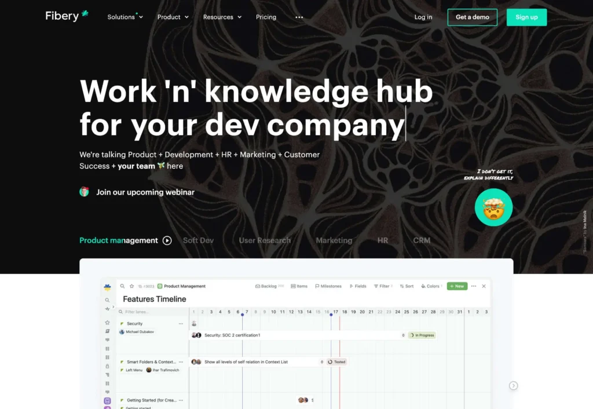This screenshot has width=593, height=409.
Task: Switch to the User Research tab
Action: click(x=265, y=240)
